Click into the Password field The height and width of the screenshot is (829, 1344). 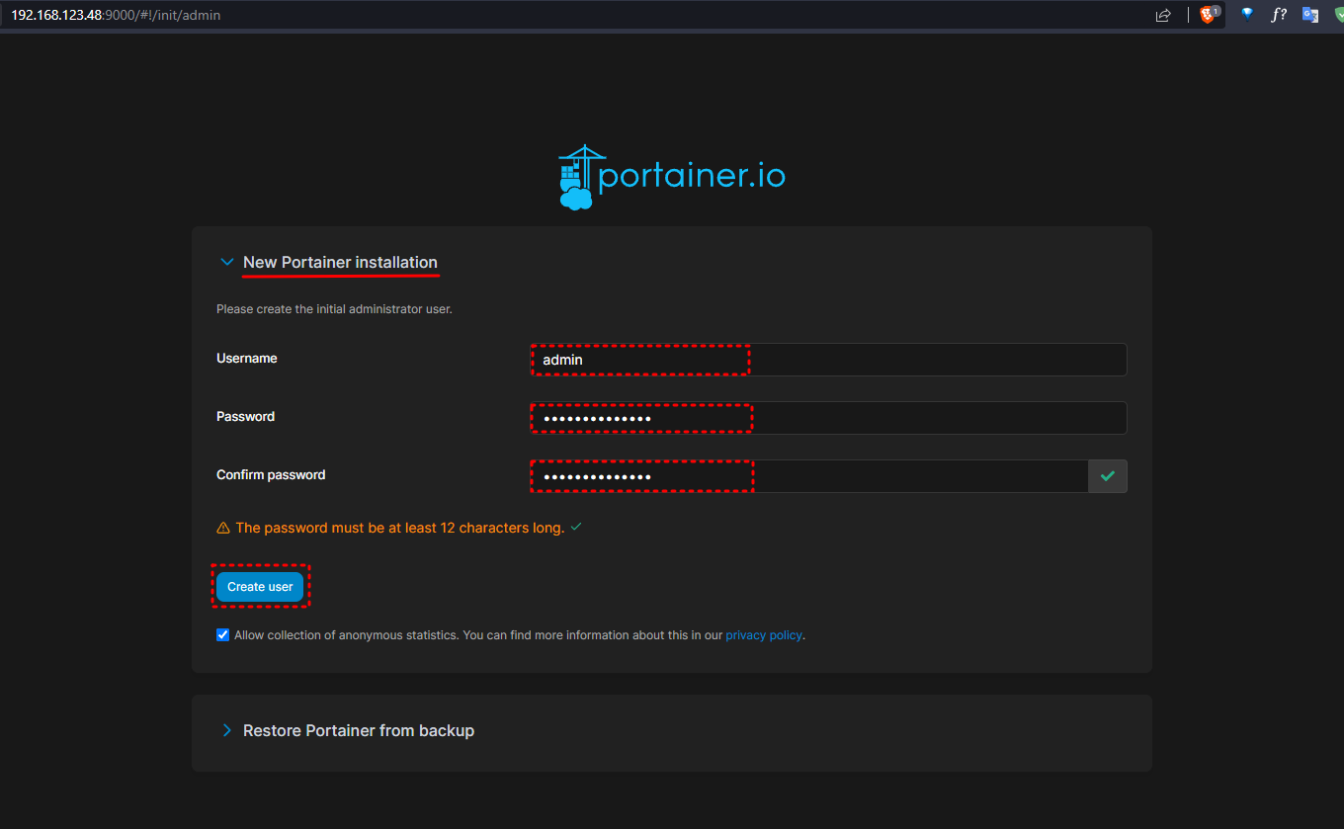click(x=828, y=418)
